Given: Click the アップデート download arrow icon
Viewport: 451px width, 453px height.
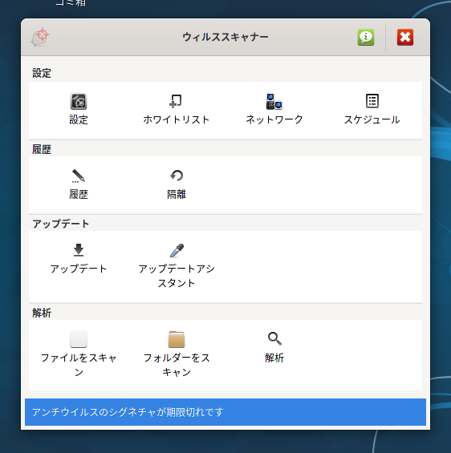Looking at the screenshot, I should click(79, 250).
